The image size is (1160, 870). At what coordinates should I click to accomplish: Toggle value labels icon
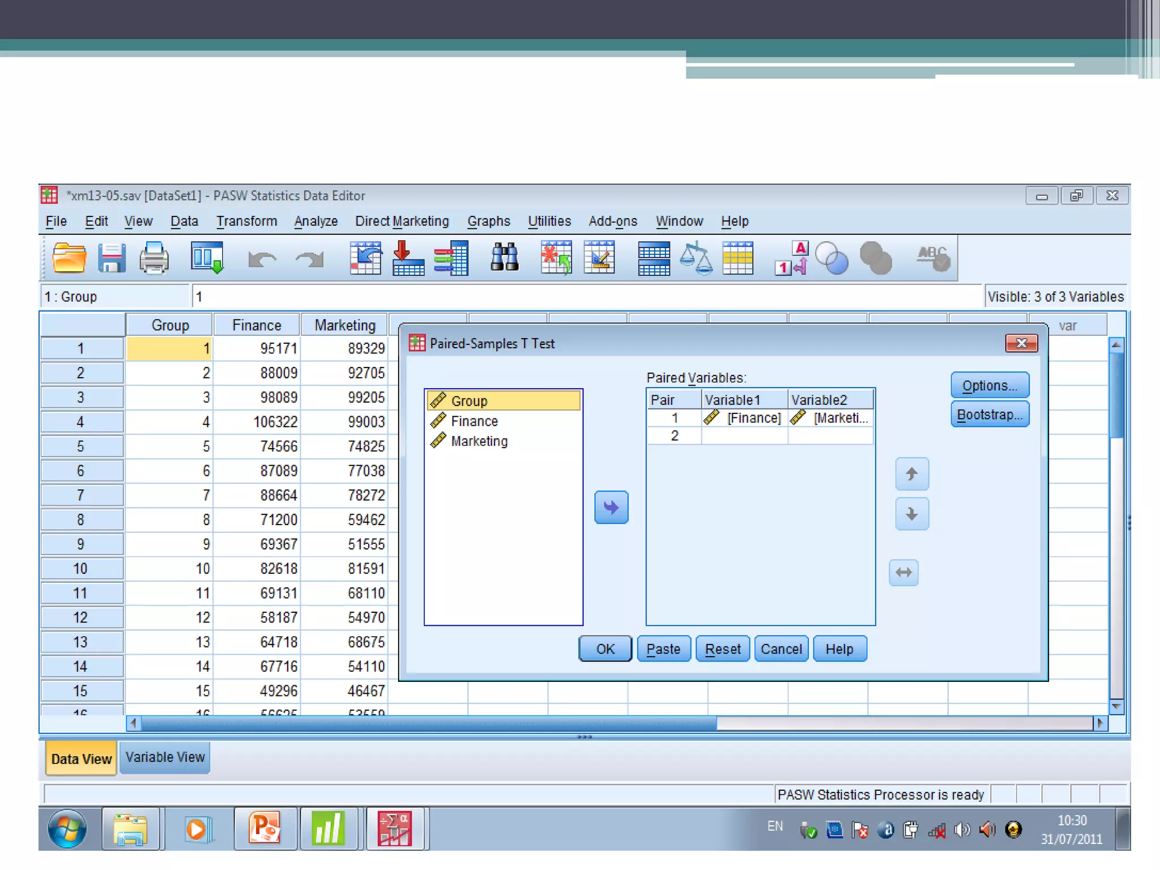pyautogui.click(x=791, y=258)
